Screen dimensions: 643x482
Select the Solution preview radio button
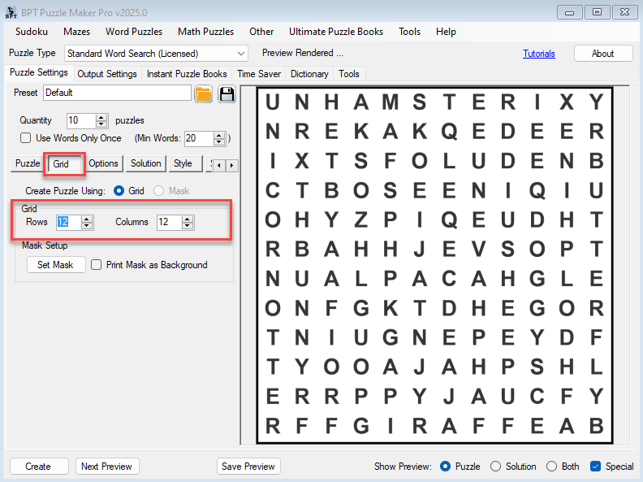click(496, 467)
